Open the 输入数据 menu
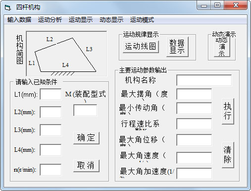Screen dimensions: 251x191 pyautogui.click(x=19, y=20)
